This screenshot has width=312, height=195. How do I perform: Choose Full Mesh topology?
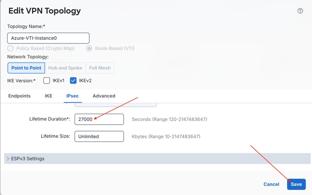click(100, 68)
